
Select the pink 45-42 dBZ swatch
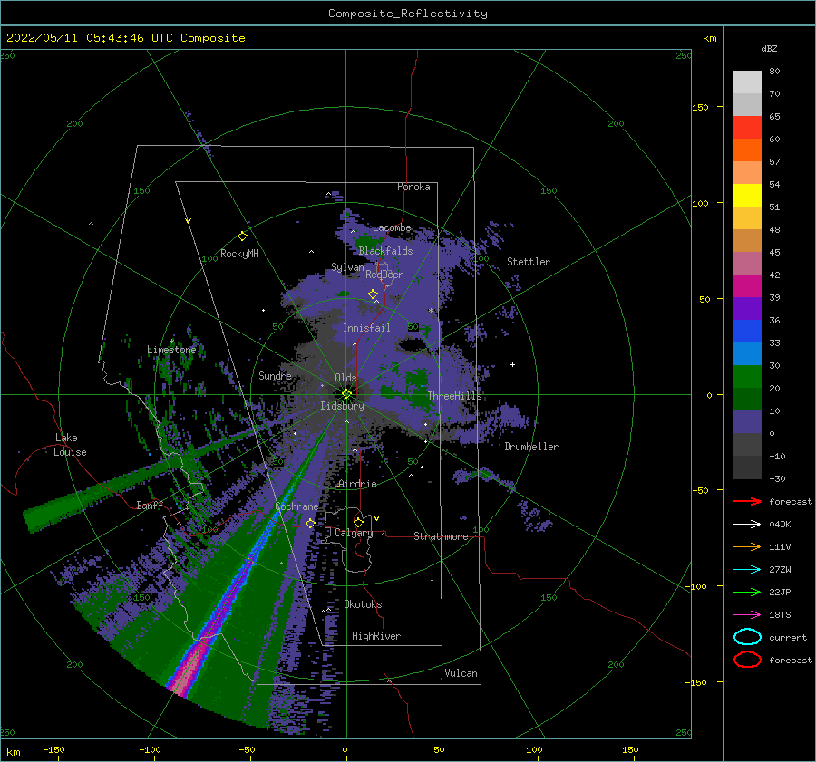(747, 263)
